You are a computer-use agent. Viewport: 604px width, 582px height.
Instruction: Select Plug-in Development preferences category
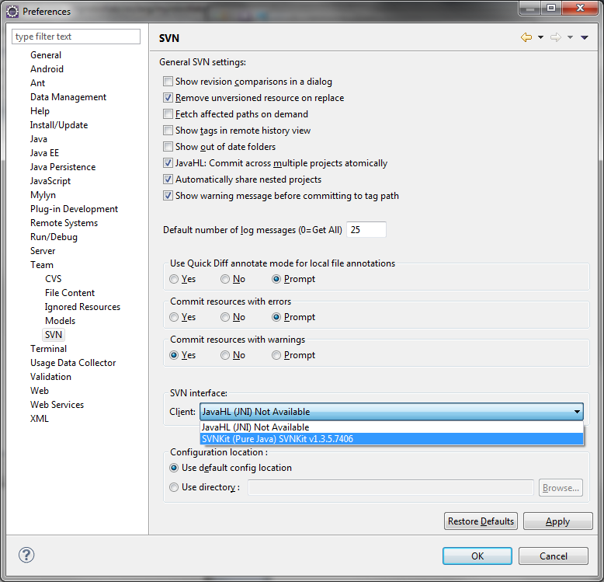point(74,209)
